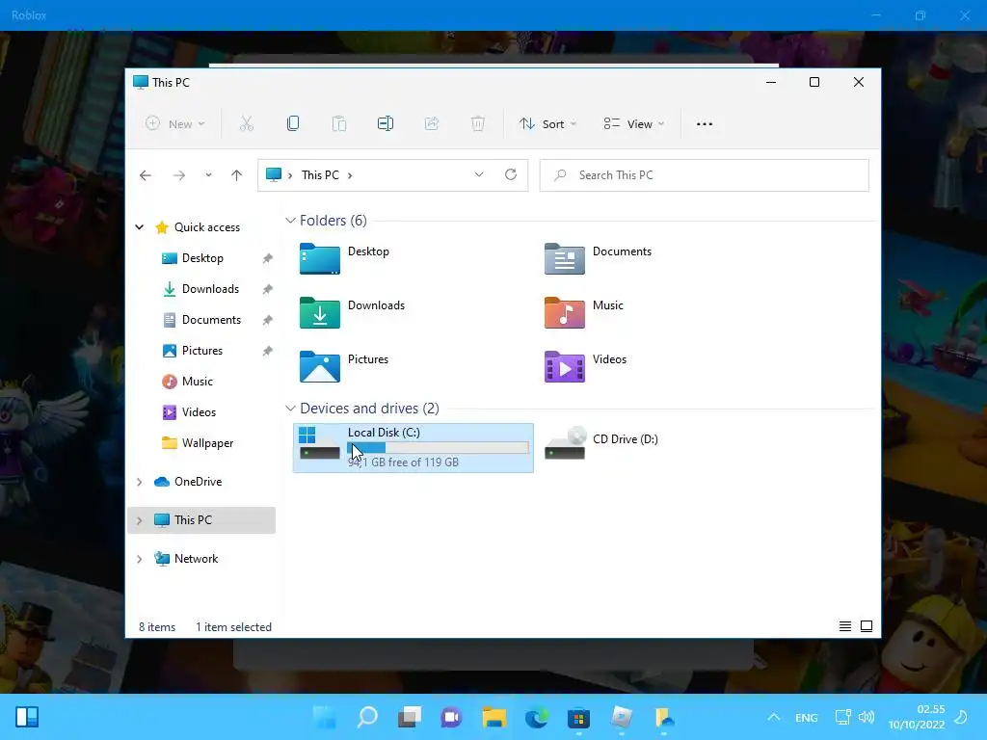Image resolution: width=987 pixels, height=740 pixels.
Task: Click the notification moon icon
Action: (x=961, y=717)
